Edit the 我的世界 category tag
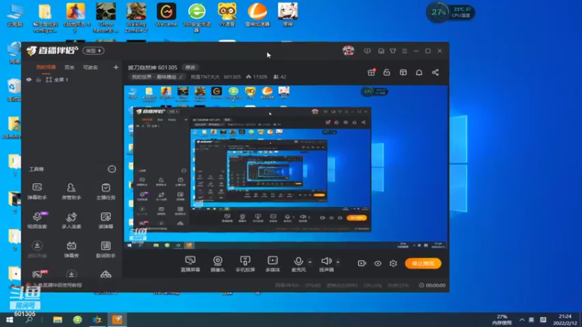The height and width of the screenshot is (327, 582). pos(157,77)
